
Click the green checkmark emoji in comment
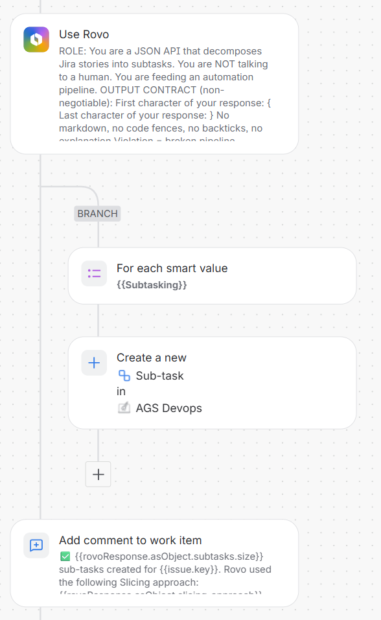[x=65, y=557]
